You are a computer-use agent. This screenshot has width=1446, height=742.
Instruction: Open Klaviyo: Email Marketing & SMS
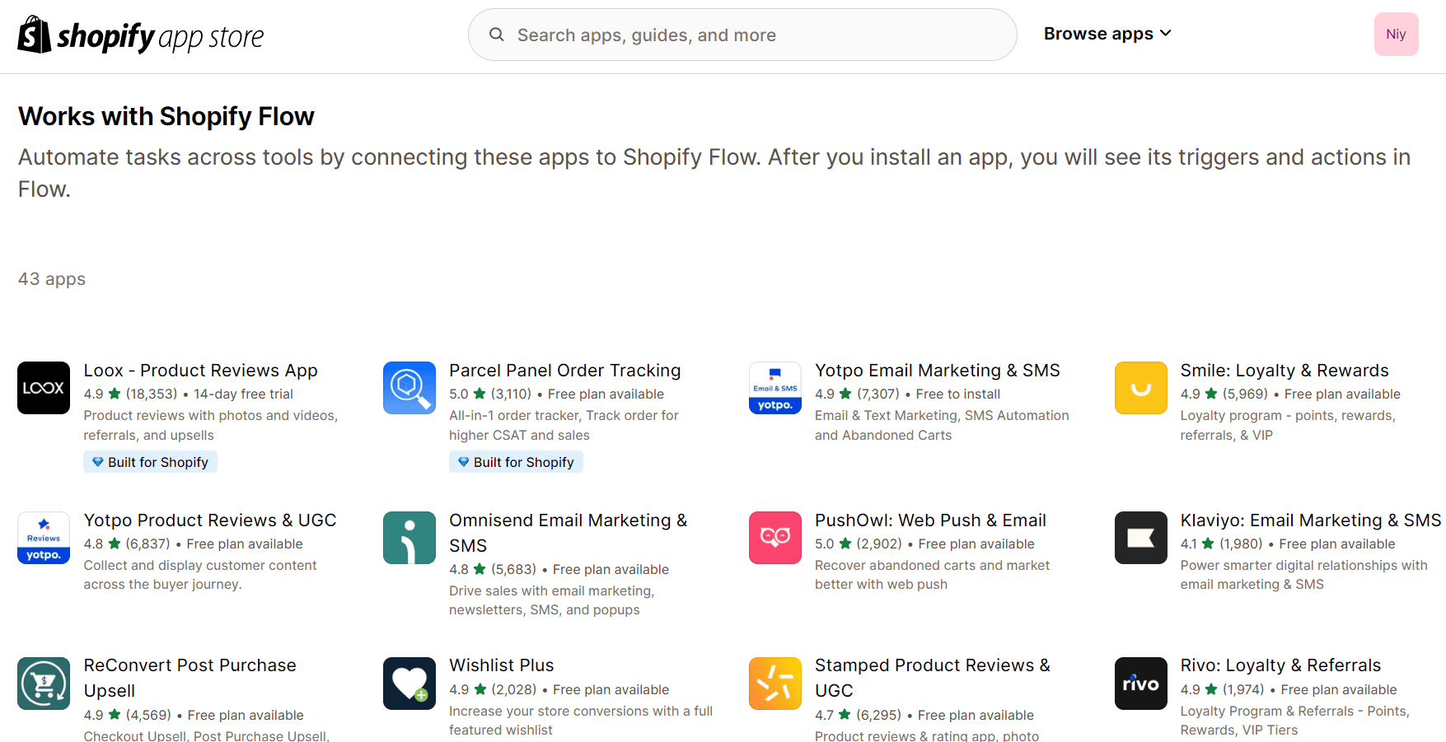pos(1311,520)
